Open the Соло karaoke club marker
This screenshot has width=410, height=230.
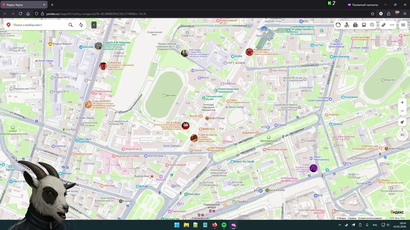[314, 168]
